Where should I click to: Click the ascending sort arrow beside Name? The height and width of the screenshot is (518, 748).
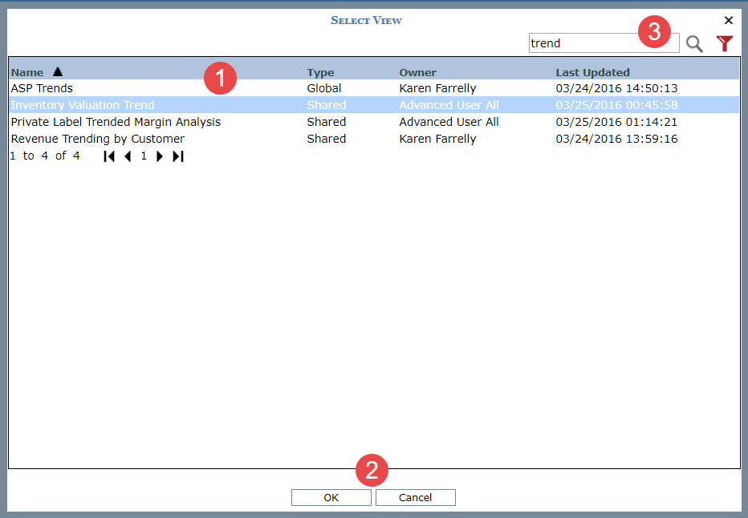(x=57, y=72)
